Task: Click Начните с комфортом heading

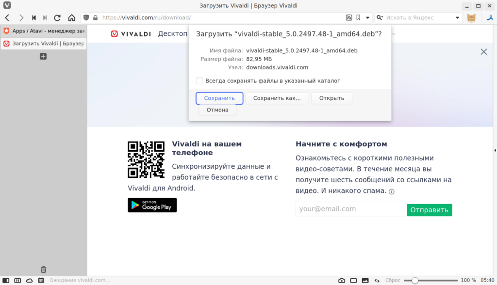Action: (x=341, y=144)
